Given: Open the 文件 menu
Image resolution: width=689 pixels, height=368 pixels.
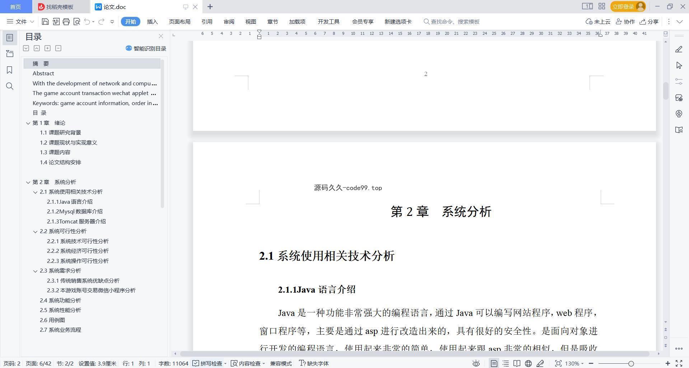Looking at the screenshot, I should click(20, 22).
